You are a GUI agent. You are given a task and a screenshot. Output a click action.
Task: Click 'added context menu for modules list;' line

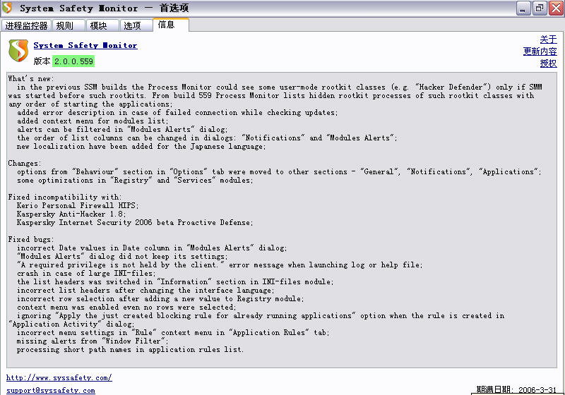(x=93, y=121)
